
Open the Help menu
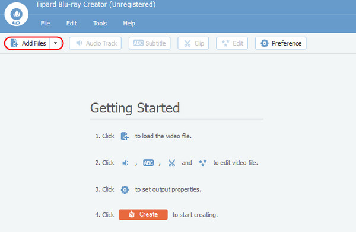(x=129, y=23)
